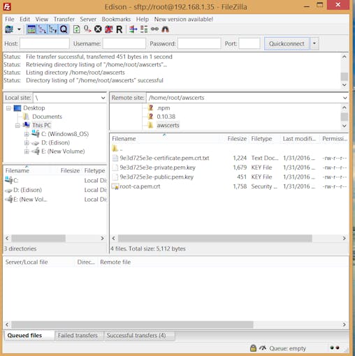355x356 pixels.
Task: Focus the Port input field
Action: click(249, 43)
